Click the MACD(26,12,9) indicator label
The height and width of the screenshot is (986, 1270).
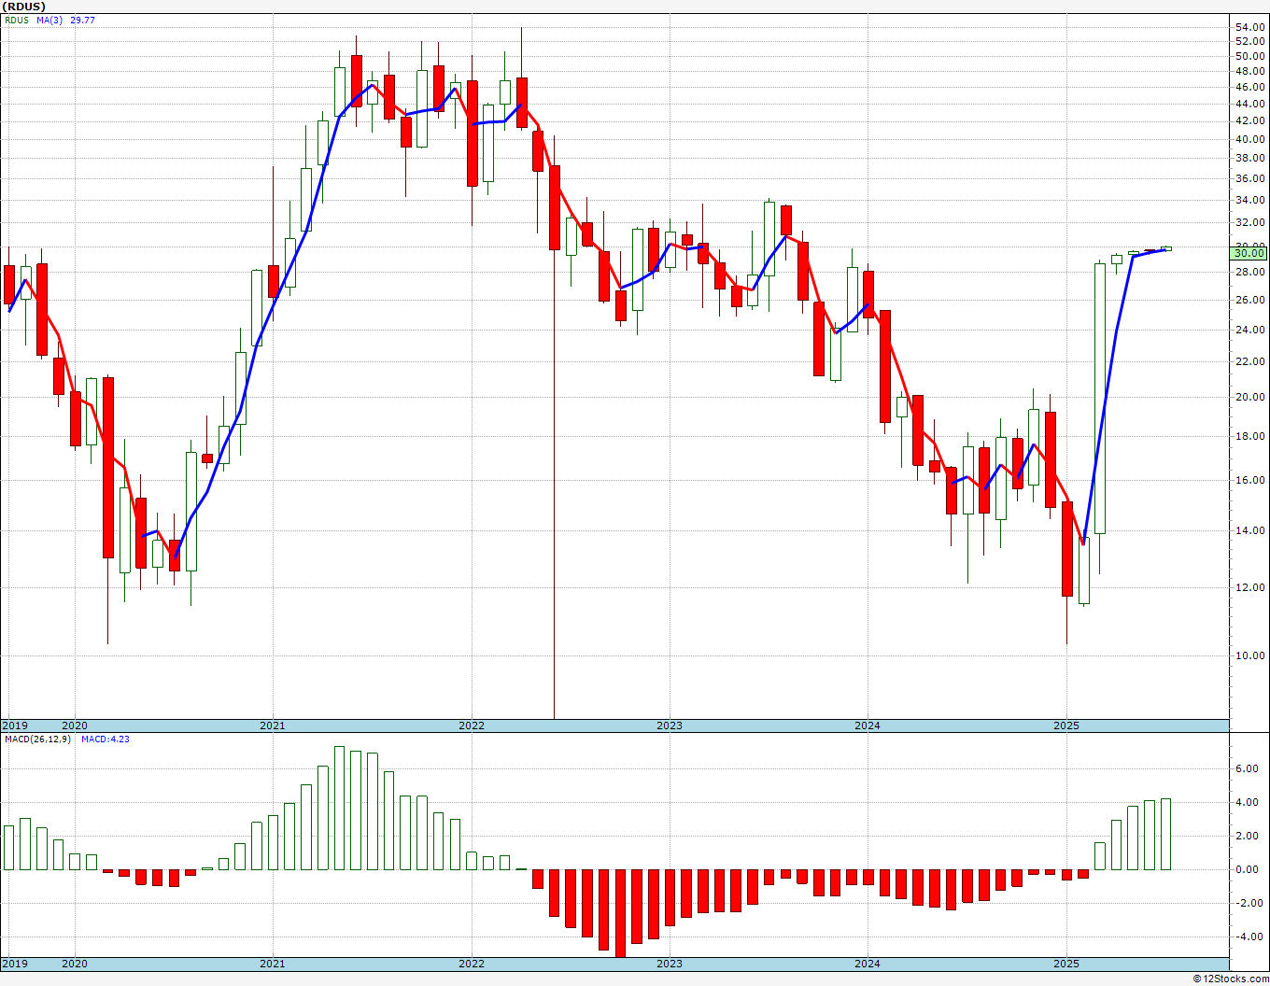click(37, 739)
